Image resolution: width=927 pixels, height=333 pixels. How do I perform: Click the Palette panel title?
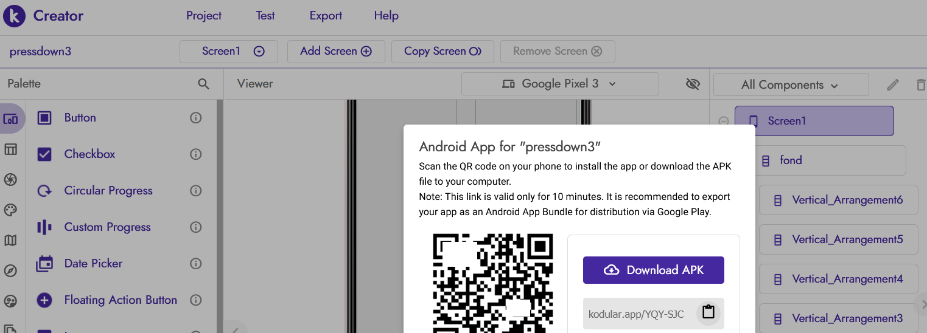(24, 84)
